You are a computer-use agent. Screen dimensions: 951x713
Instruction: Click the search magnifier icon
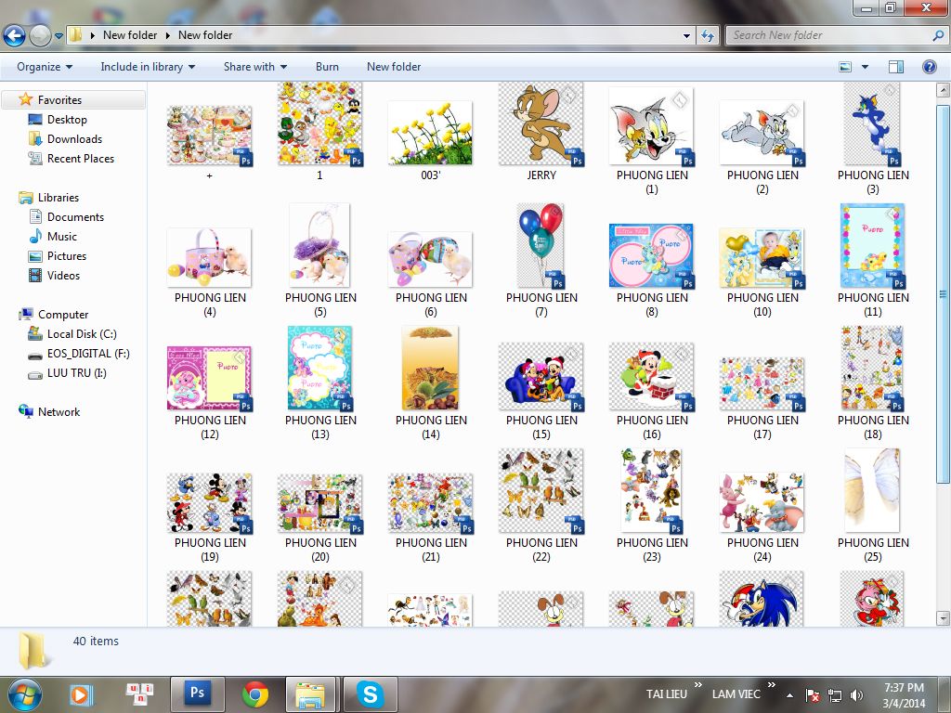click(938, 35)
